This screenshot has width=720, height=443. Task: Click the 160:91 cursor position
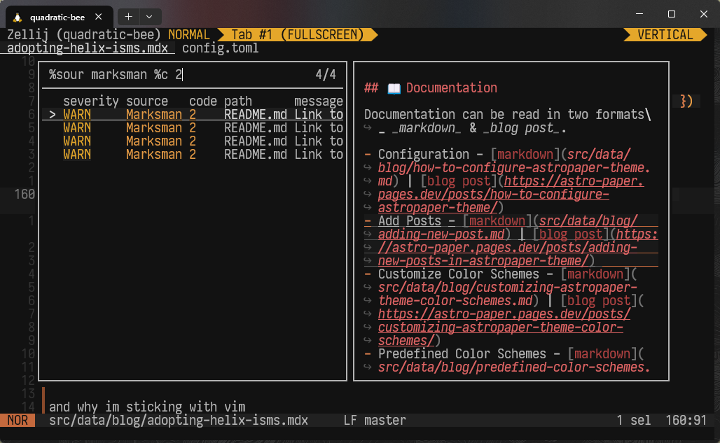click(x=686, y=421)
